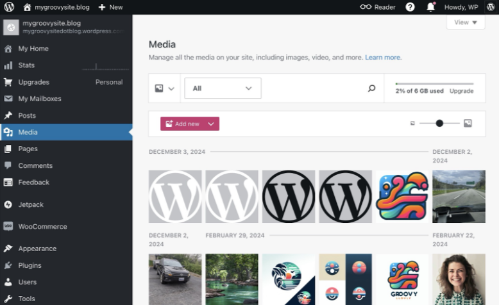499x305 pixels.
Task: Open the Reader from the top bar
Action: [377, 7]
